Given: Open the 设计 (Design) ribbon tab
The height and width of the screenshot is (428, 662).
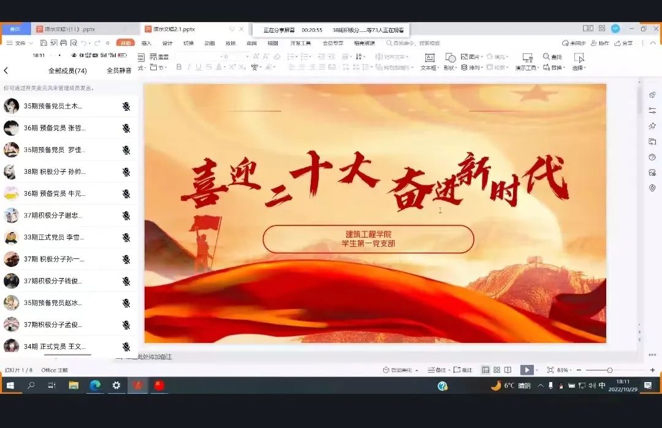Looking at the screenshot, I should point(167,43).
